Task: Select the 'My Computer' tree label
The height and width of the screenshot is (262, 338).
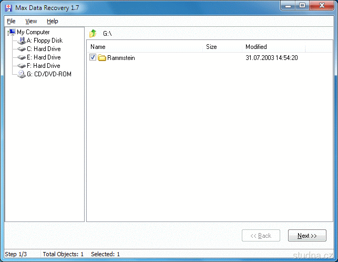Action: coord(33,32)
